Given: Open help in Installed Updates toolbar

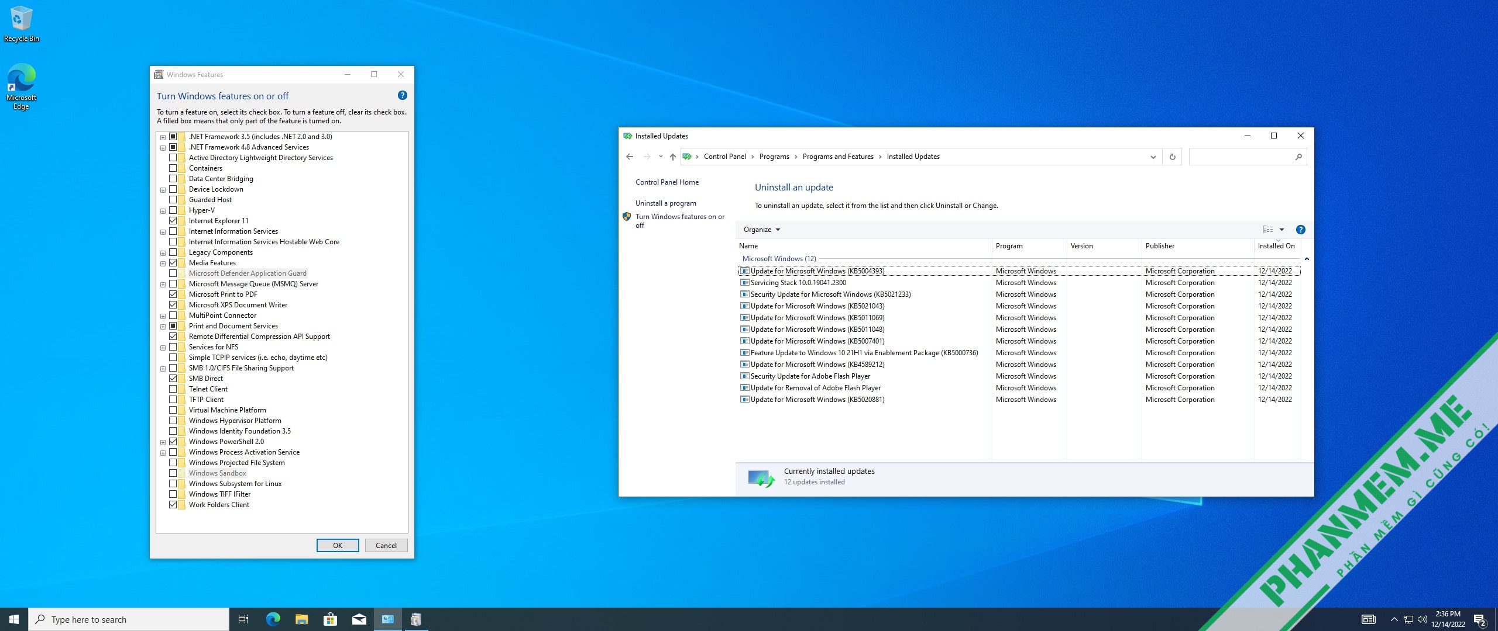Looking at the screenshot, I should [x=1300, y=230].
